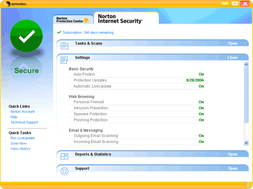Toggle Spyware Protection On status
253x189 pixels.
pyautogui.click(x=201, y=114)
